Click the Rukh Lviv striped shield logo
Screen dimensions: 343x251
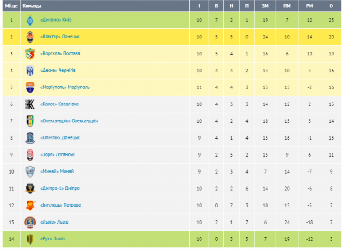point(30,239)
